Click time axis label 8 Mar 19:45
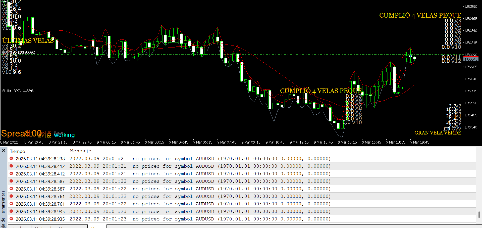This screenshot has height=228, width=482. [x=34, y=142]
